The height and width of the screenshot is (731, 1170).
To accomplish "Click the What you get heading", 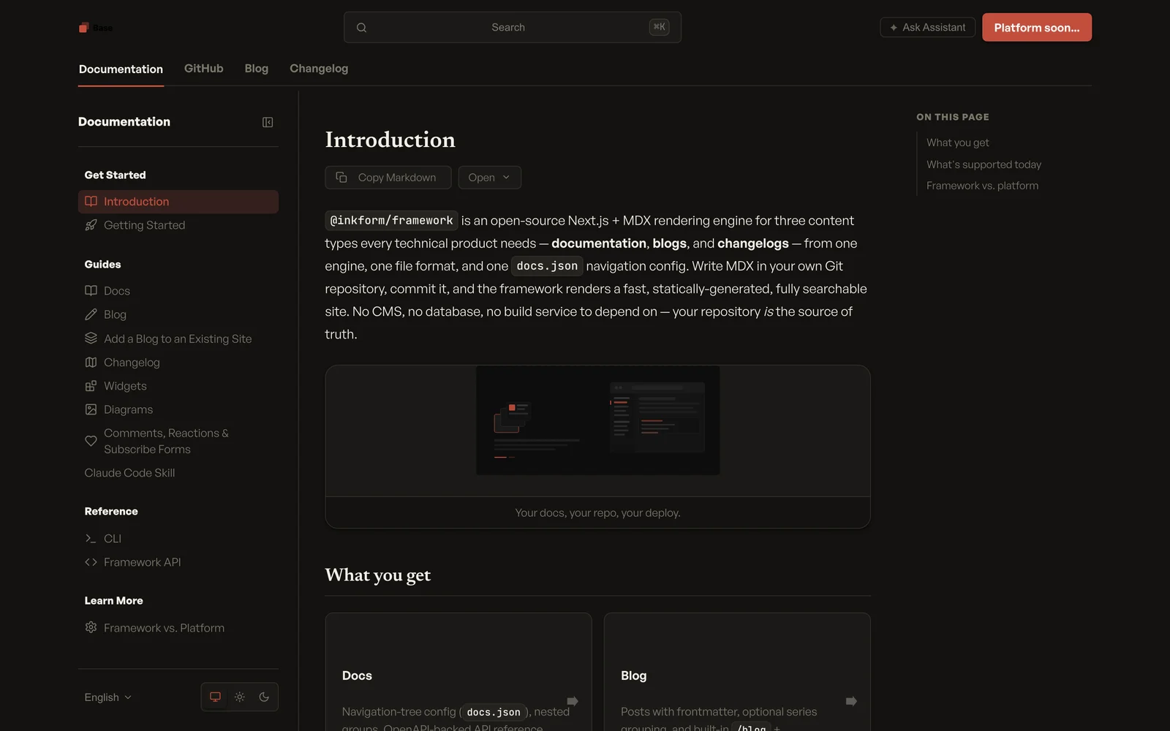I will (377, 575).
